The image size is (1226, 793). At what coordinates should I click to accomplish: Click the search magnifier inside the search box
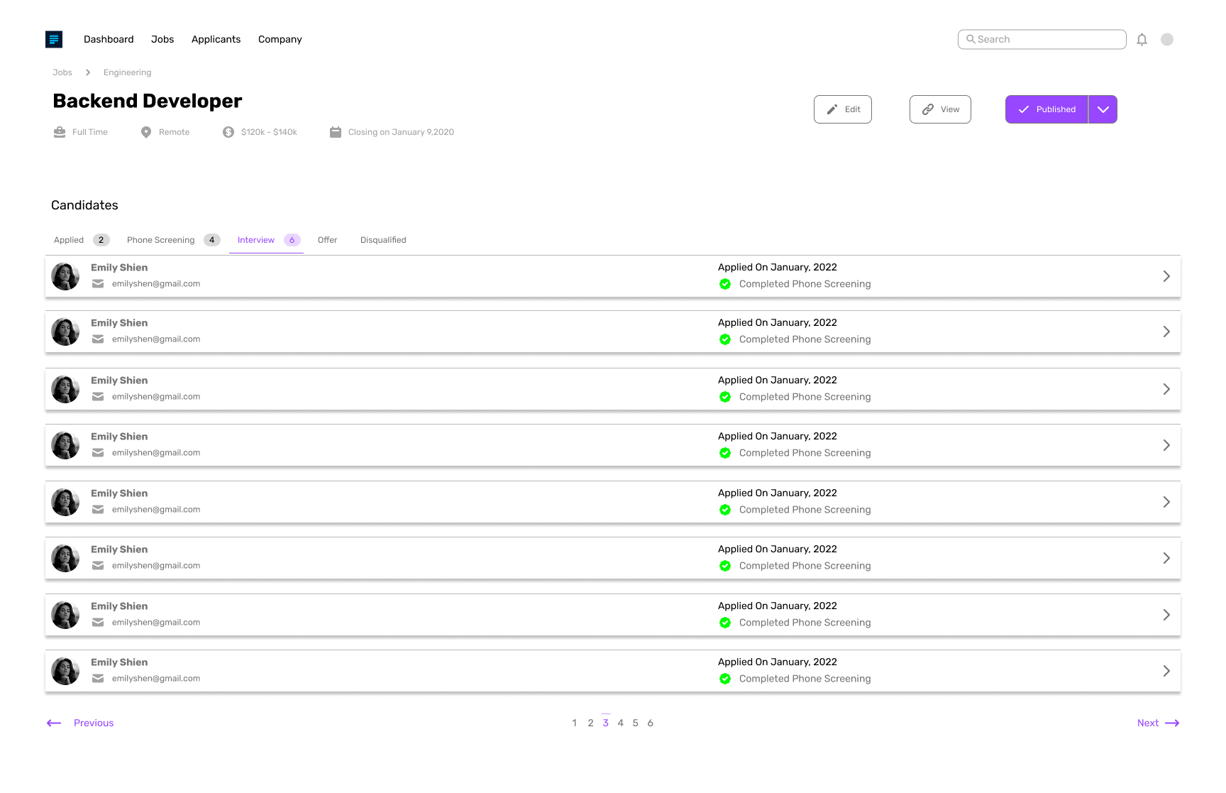tap(971, 39)
